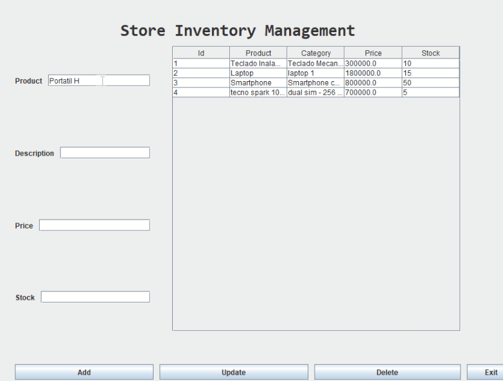Select the tecno spark 10 row

(258, 93)
